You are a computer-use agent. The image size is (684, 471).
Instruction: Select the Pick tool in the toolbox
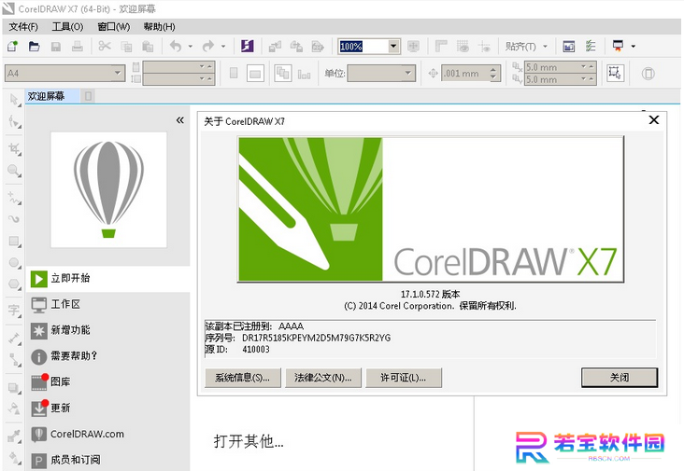[14, 100]
